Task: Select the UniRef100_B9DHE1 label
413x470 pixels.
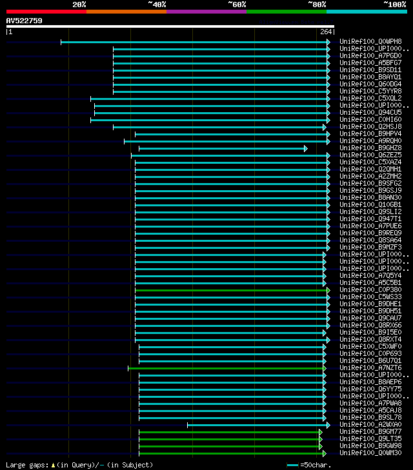Action: (370, 304)
